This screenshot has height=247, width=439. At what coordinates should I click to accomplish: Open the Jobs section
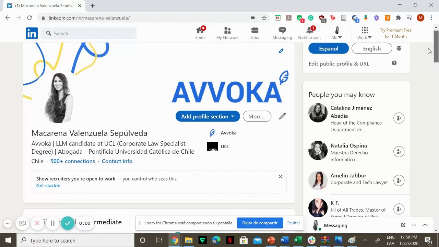click(254, 33)
